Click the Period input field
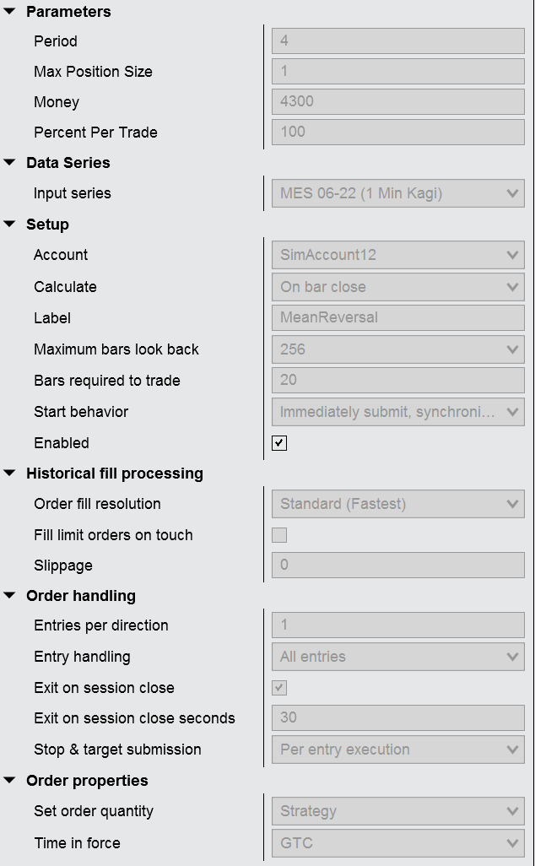The image size is (535, 866). (x=397, y=41)
